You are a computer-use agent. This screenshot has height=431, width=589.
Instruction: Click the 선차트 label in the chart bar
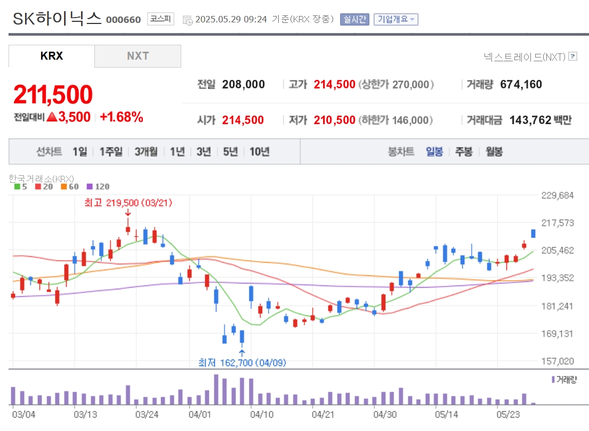coord(49,152)
